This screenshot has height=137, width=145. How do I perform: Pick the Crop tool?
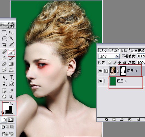[x=4, y=44]
